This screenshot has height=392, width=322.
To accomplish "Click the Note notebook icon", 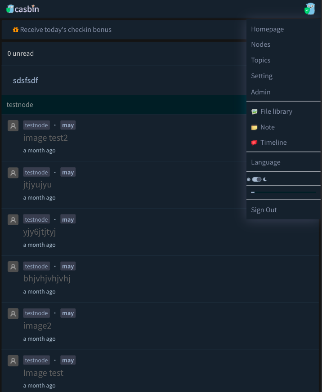I will pos(255,127).
